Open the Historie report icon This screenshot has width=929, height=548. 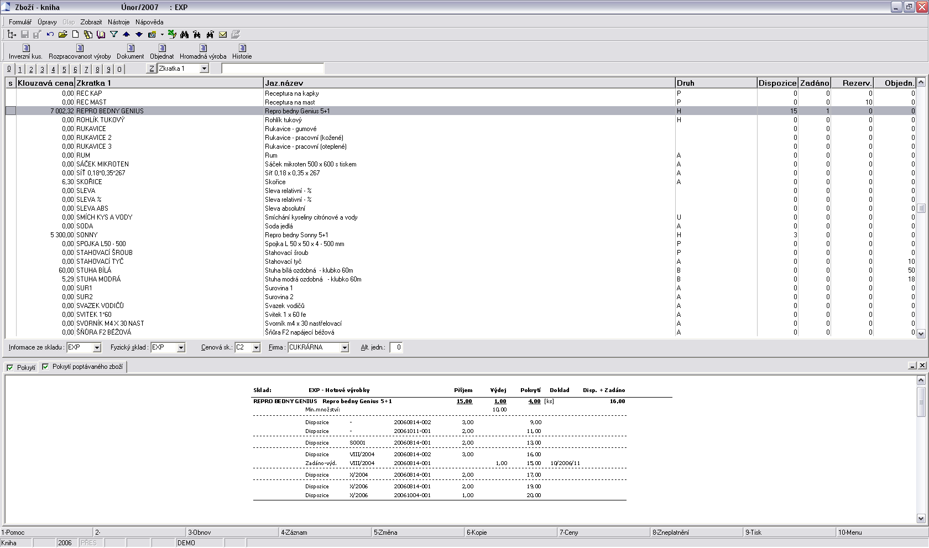tap(242, 48)
